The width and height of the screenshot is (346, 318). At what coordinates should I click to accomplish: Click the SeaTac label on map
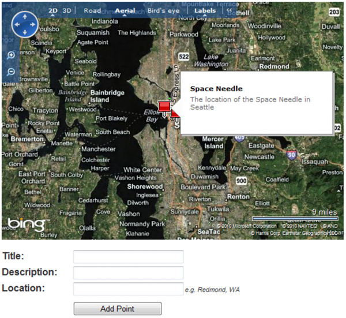[209, 231]
